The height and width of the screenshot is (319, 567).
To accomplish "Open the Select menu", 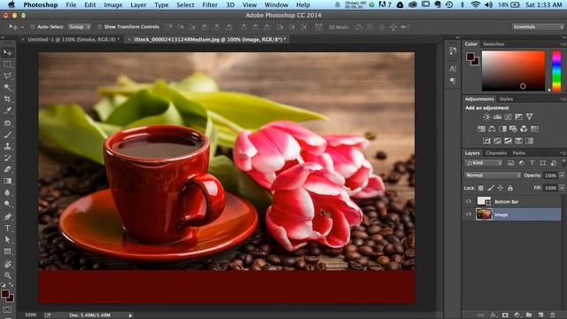I will click(185, 5).
